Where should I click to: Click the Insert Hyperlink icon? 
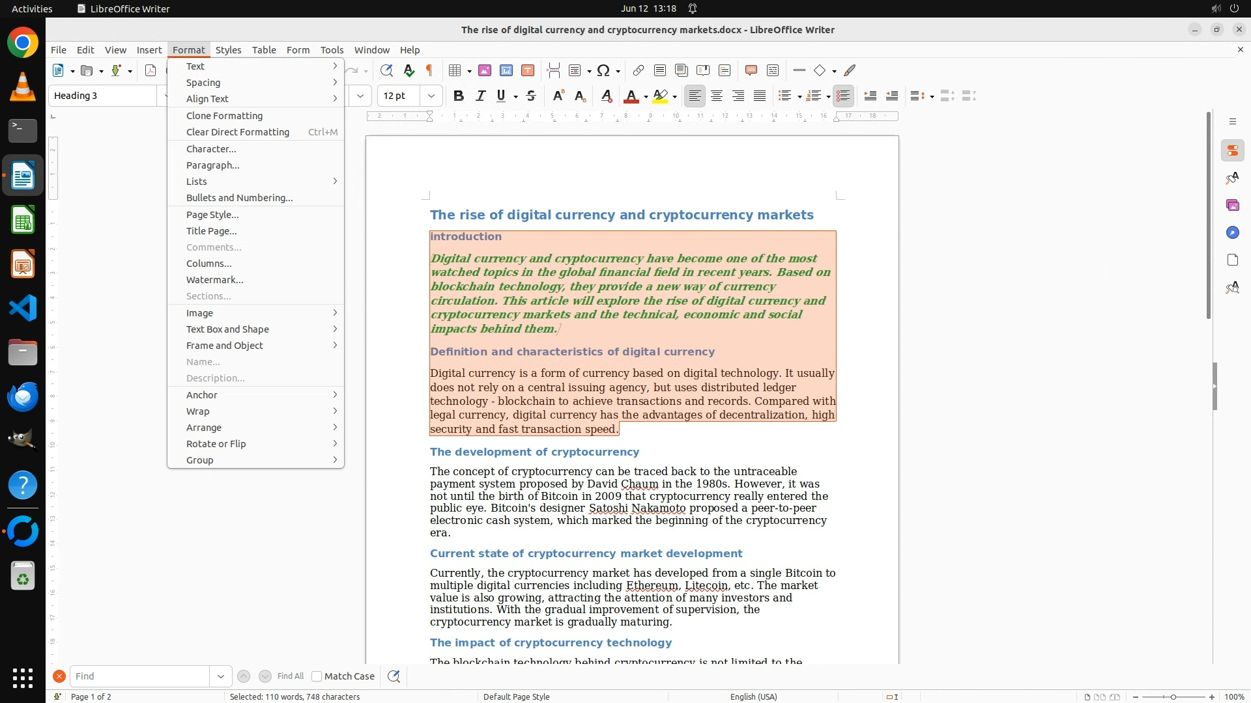(639, 71)
